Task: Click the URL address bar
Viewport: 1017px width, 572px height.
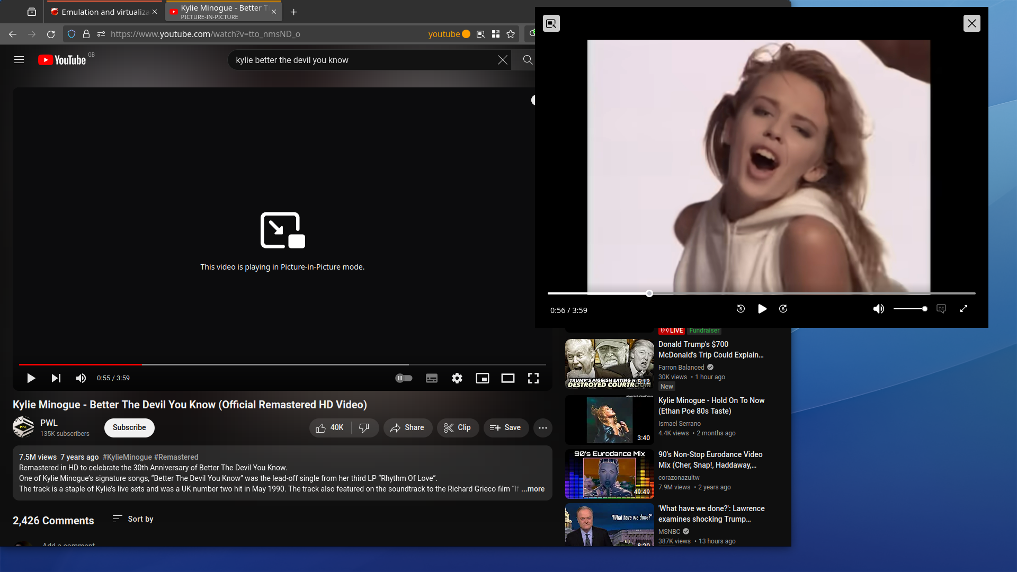Action: [x=265, y=34]
